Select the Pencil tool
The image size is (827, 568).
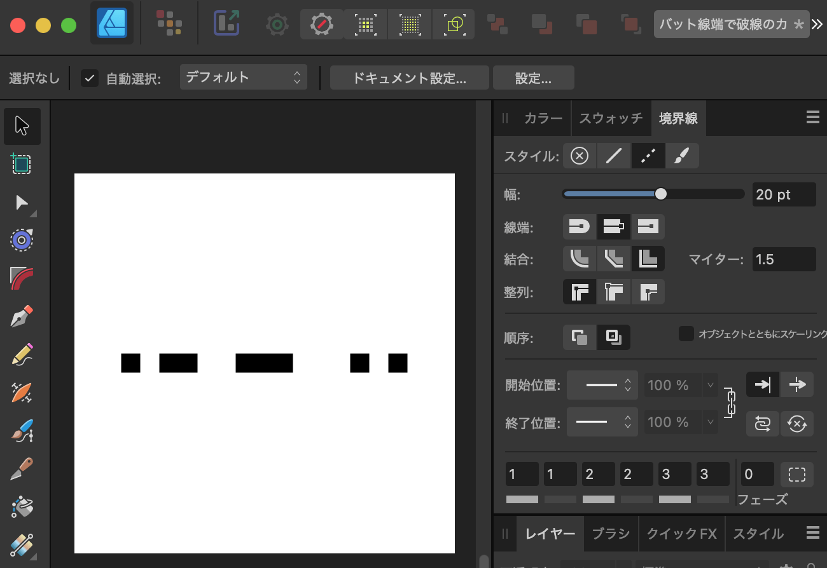point(22,354)
